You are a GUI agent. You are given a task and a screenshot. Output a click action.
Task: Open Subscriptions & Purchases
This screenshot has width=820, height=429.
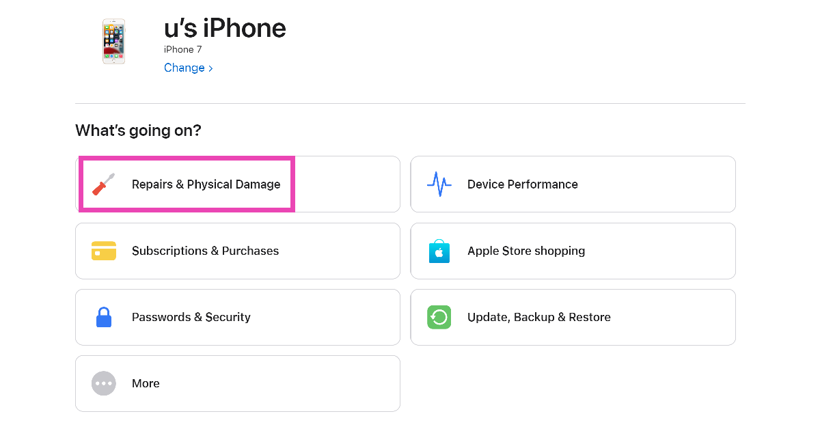(205, 251)
